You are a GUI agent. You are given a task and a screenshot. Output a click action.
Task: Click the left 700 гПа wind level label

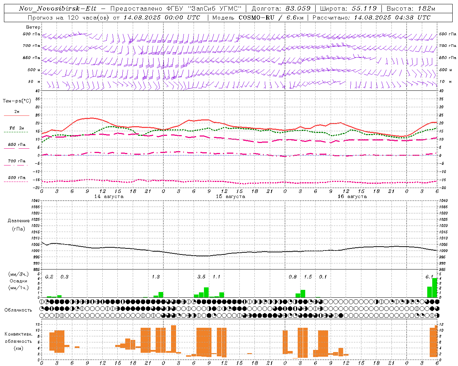click(x=31, y=46)
